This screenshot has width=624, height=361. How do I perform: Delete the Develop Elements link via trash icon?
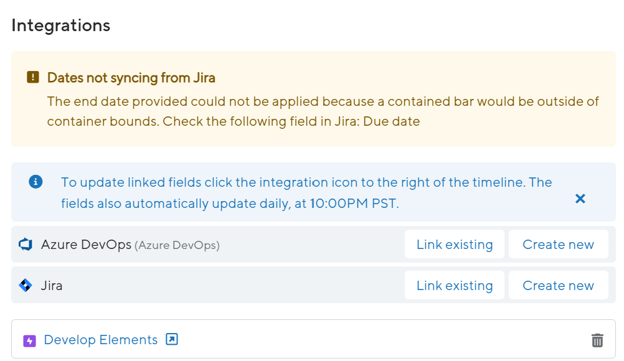[597, 340]
